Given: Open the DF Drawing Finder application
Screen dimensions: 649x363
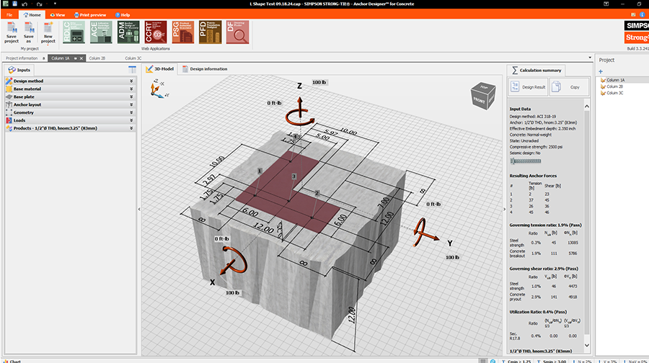Looking at the screenshot, I should coord(237,32).
